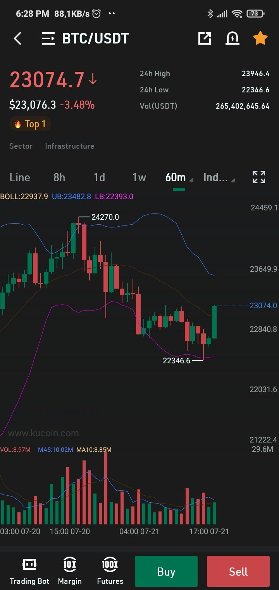The image size is (279, 590).
Task: Select the 1w timeframe
Action: pyautogui.click(x=139, y=177)
